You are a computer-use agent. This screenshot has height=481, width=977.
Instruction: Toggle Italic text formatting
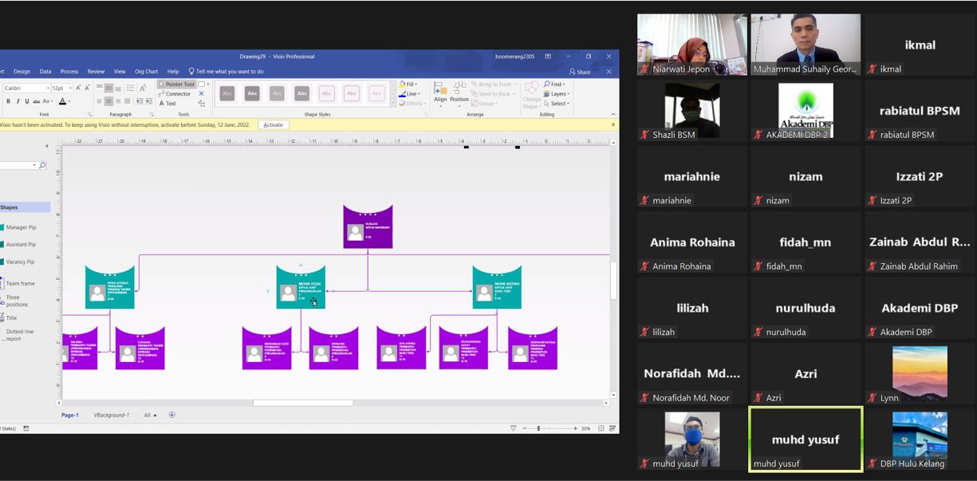point(18,102)
